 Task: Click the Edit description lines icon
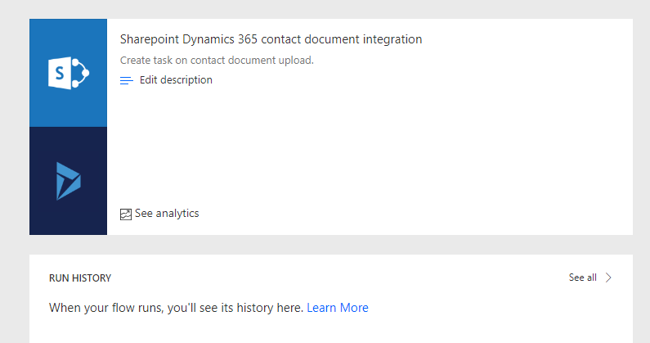point(126,80)
